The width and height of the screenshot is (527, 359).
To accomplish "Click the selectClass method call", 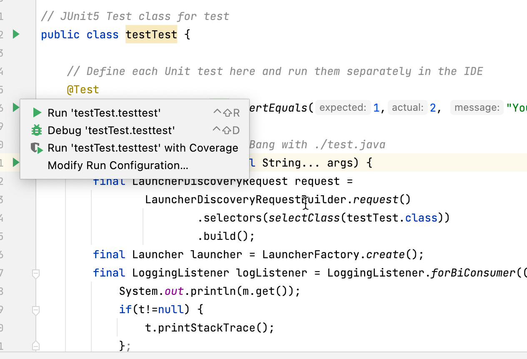I will click(304, 218).
